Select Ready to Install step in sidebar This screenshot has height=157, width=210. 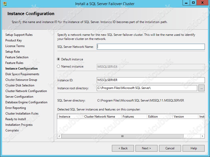point(16,119)
